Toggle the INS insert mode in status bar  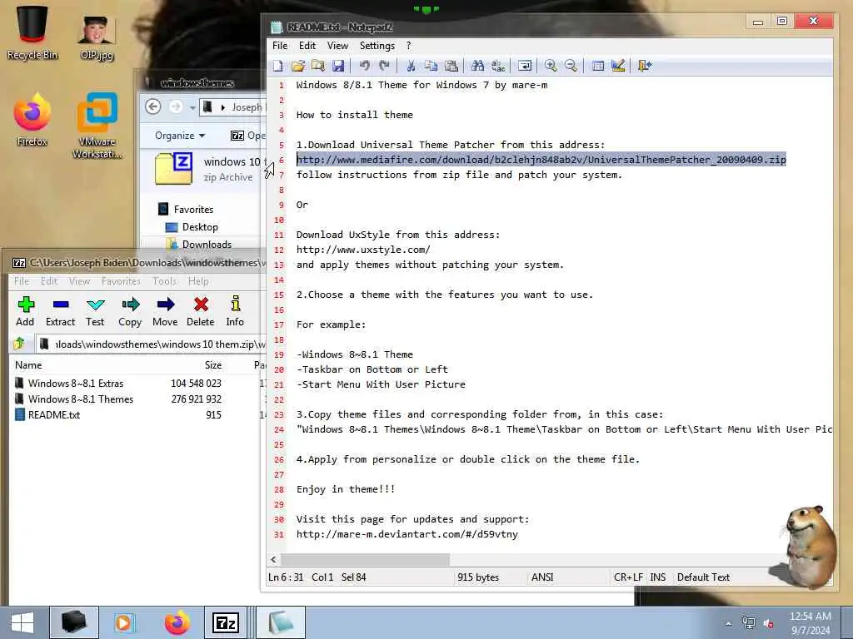coord(658,577)
